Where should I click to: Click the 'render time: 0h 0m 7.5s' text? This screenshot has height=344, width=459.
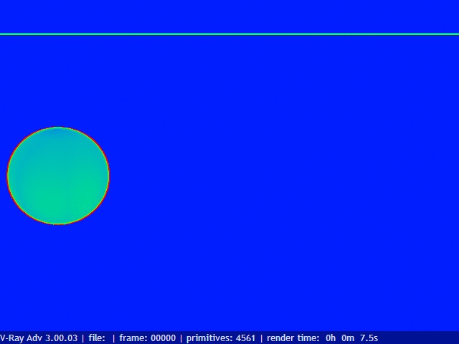322,338
